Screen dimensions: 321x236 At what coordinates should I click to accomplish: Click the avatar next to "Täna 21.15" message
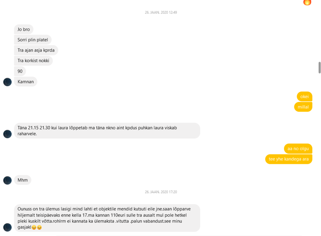pos(7,134)
